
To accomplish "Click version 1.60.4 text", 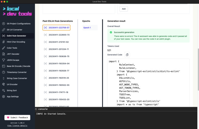I will 17,123.
